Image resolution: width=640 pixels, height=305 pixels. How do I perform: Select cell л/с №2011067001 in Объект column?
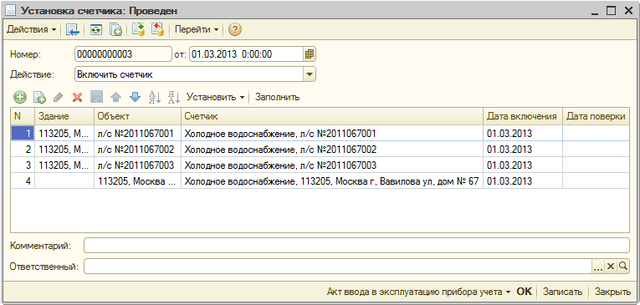click(137, 134)
